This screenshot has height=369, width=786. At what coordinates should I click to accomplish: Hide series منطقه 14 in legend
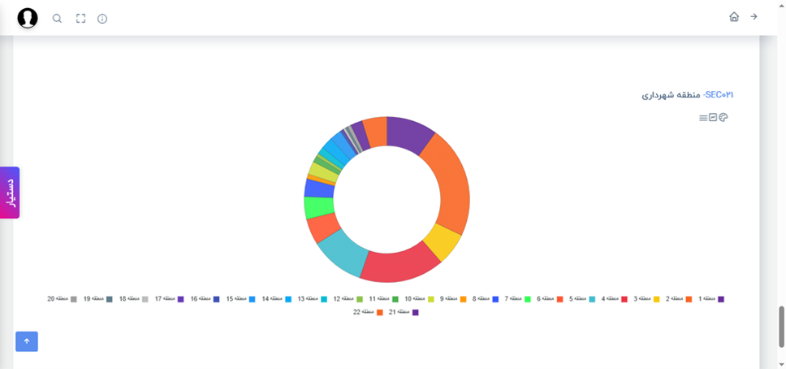(277, 299)
